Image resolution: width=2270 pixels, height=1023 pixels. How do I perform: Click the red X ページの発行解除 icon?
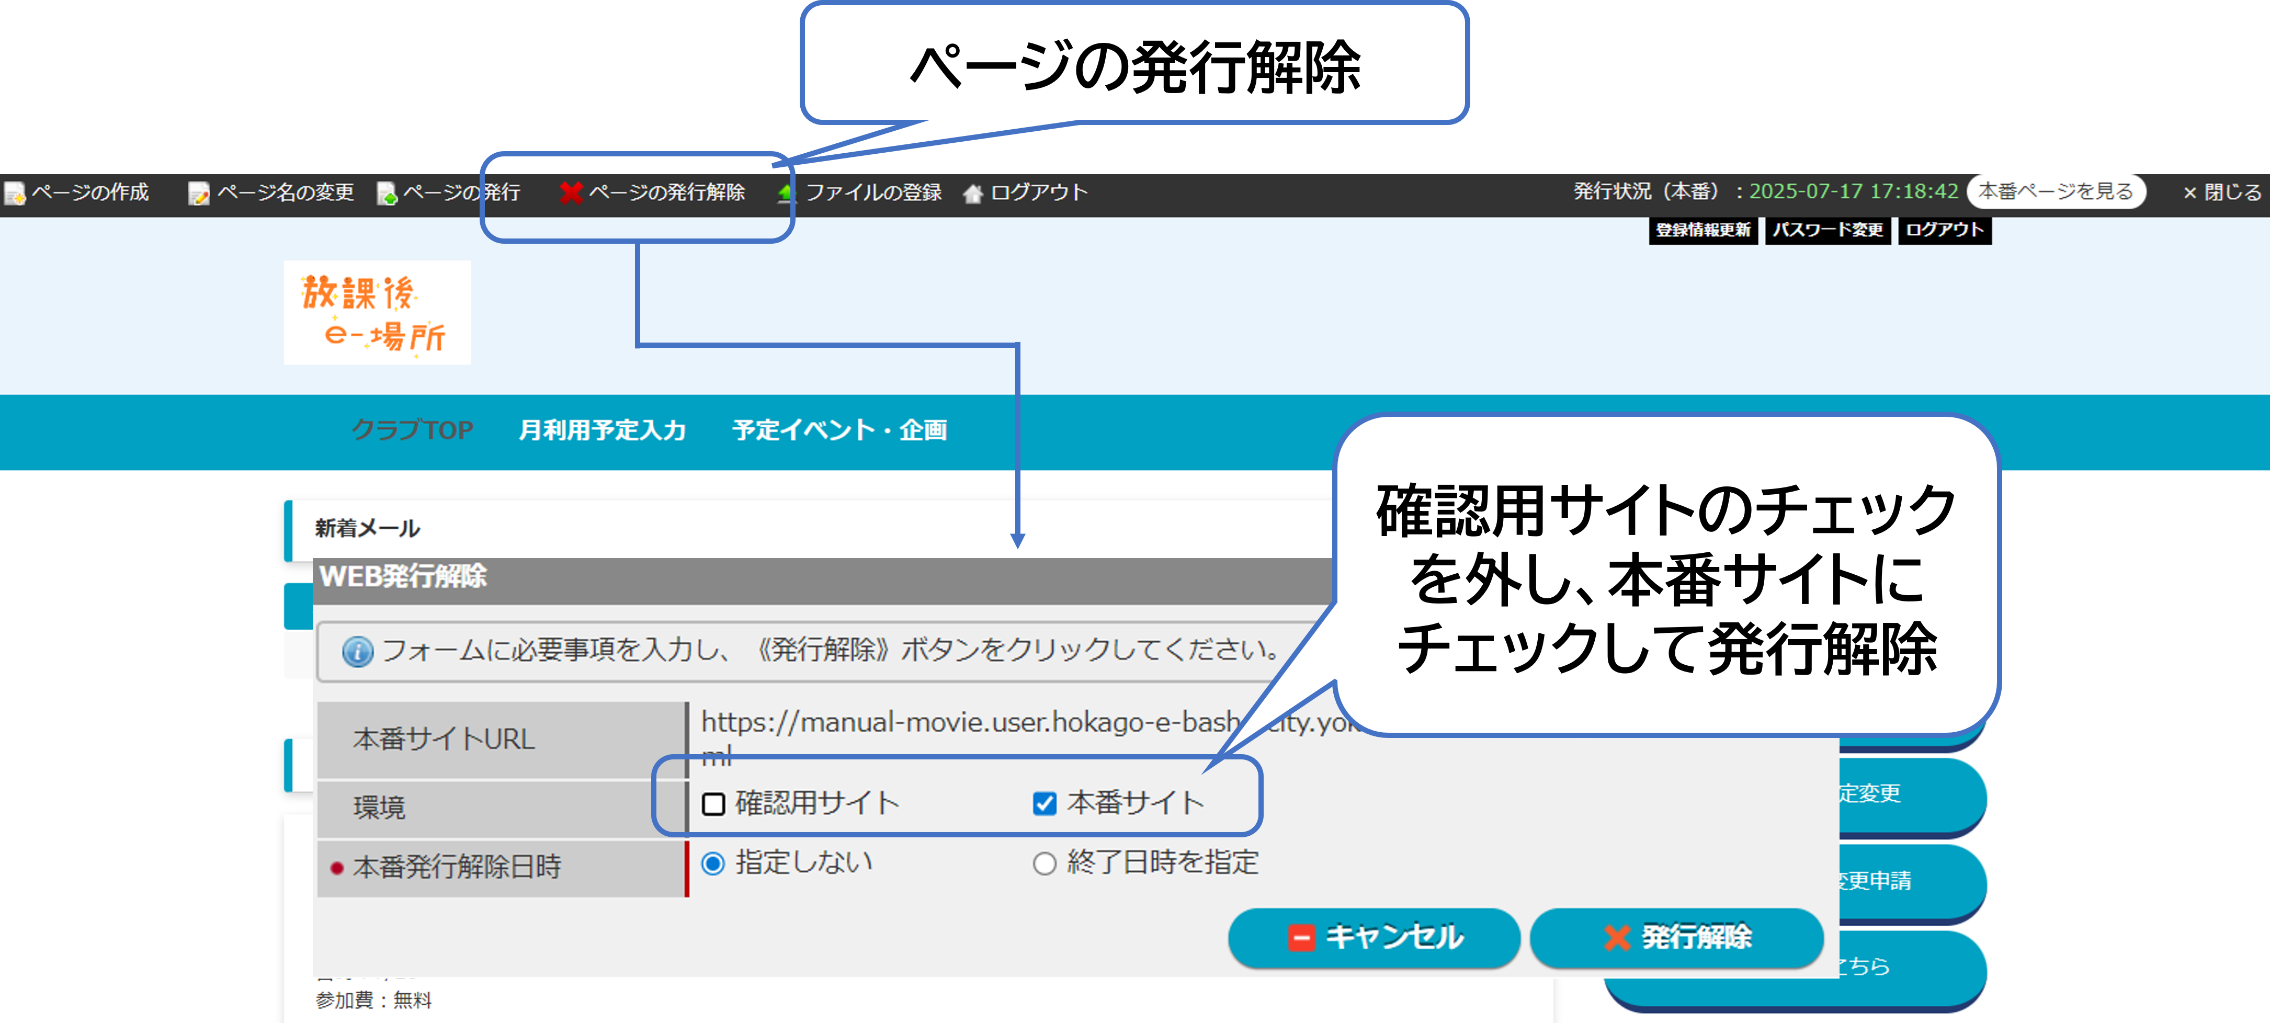[571, 192]
